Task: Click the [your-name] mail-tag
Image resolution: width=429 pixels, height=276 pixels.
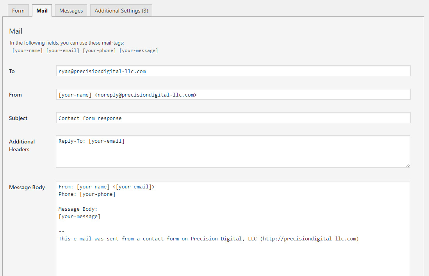Action: click(x=27, y=50)
